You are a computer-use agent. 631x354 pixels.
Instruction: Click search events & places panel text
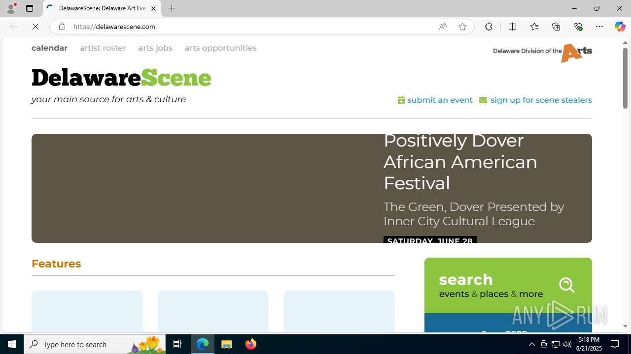click(491, 285)
